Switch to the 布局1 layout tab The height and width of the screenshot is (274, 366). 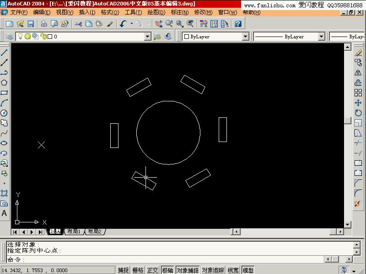[x=74, y=232]
